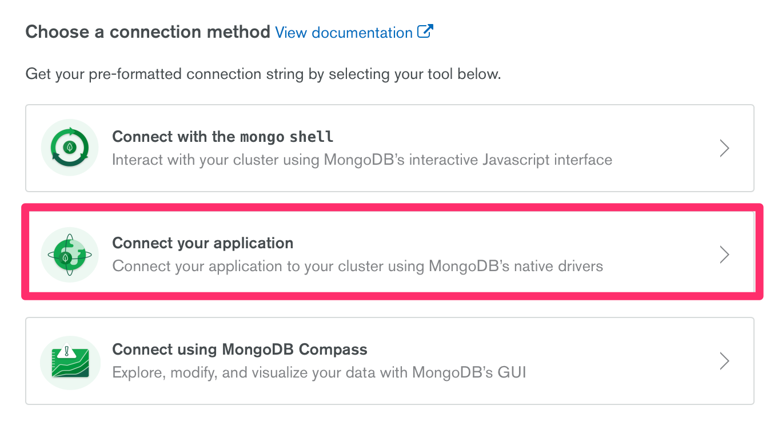782x421 pixels.
Task: Expand the MongoDB Compass option chevron
Action: click(x=724, y=360)
